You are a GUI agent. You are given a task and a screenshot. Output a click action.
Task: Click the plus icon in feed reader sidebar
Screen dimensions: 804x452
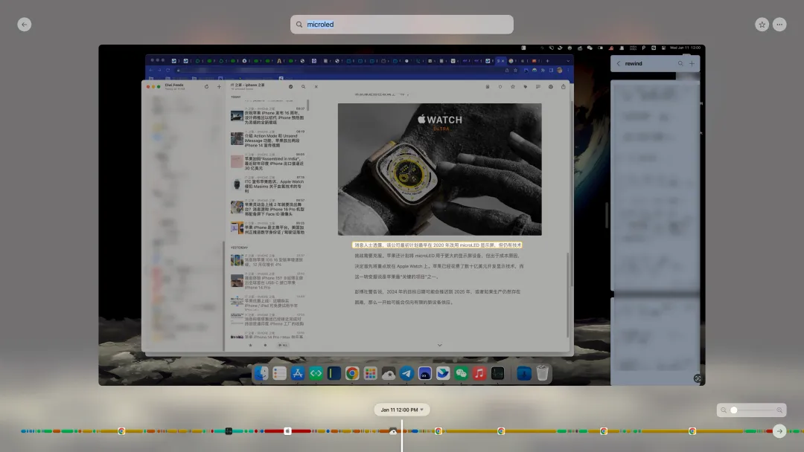coord(219,86)
